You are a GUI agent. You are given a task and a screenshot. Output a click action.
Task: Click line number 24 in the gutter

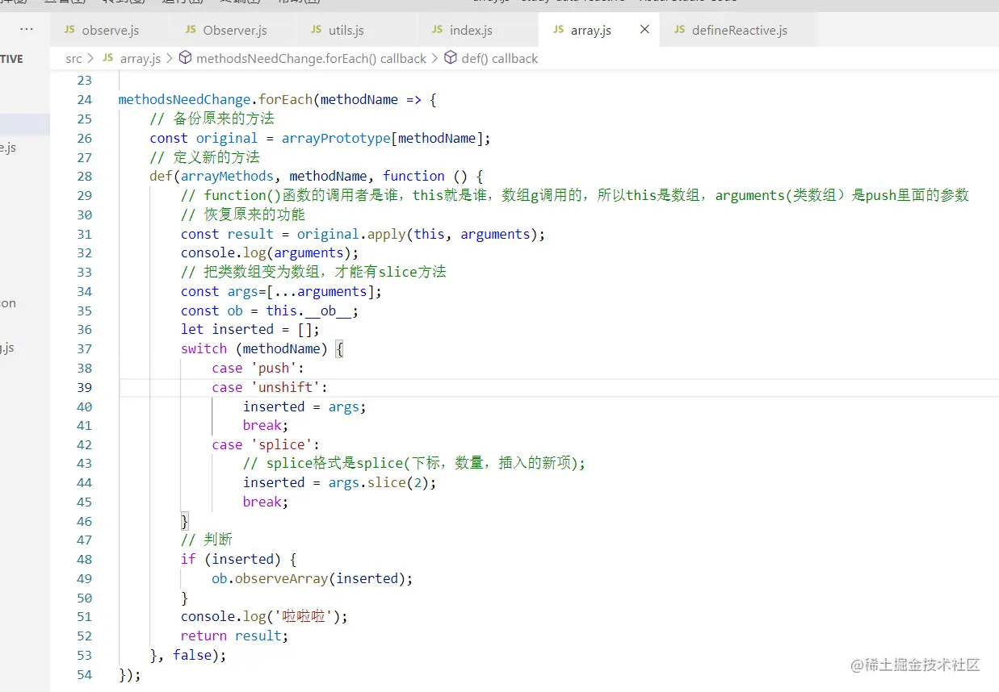click(84, 100)
